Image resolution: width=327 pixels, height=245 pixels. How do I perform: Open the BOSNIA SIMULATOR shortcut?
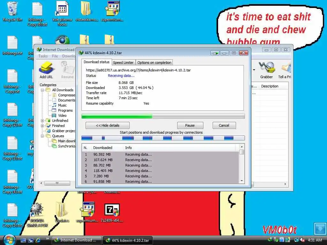(37, 215)
